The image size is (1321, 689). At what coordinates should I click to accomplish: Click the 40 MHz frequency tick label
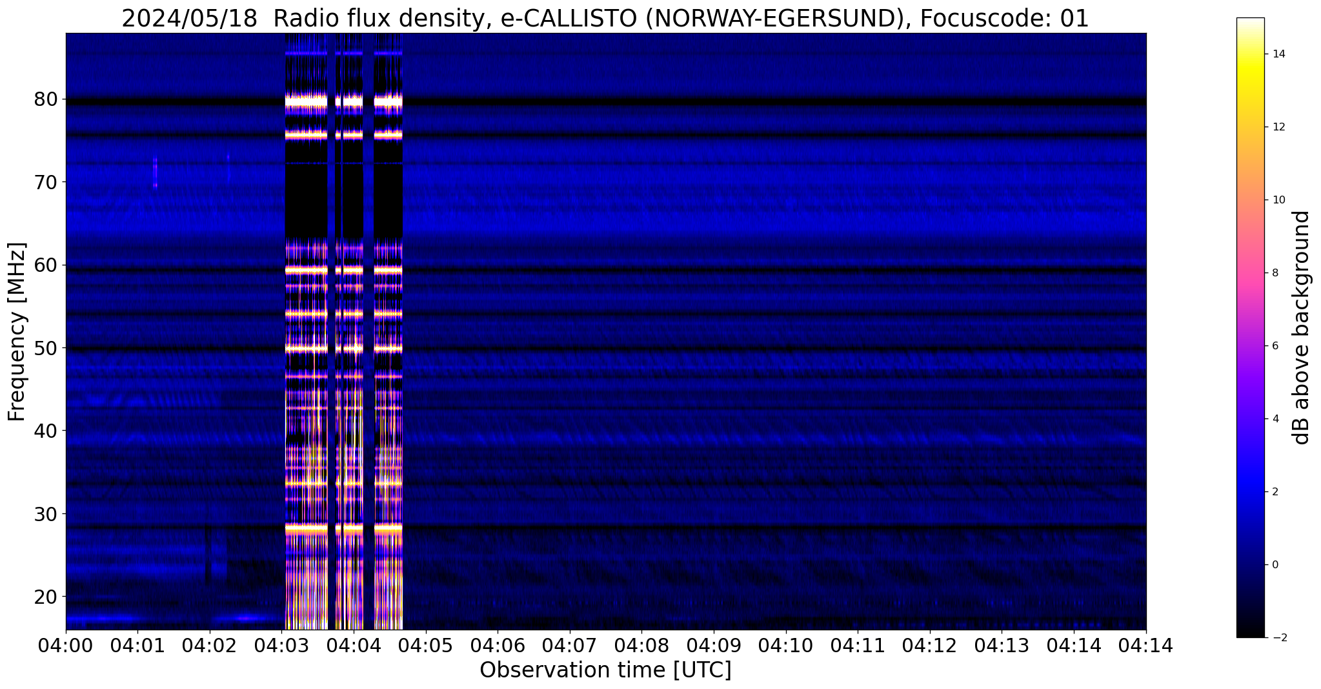click(x=46, y=430)
